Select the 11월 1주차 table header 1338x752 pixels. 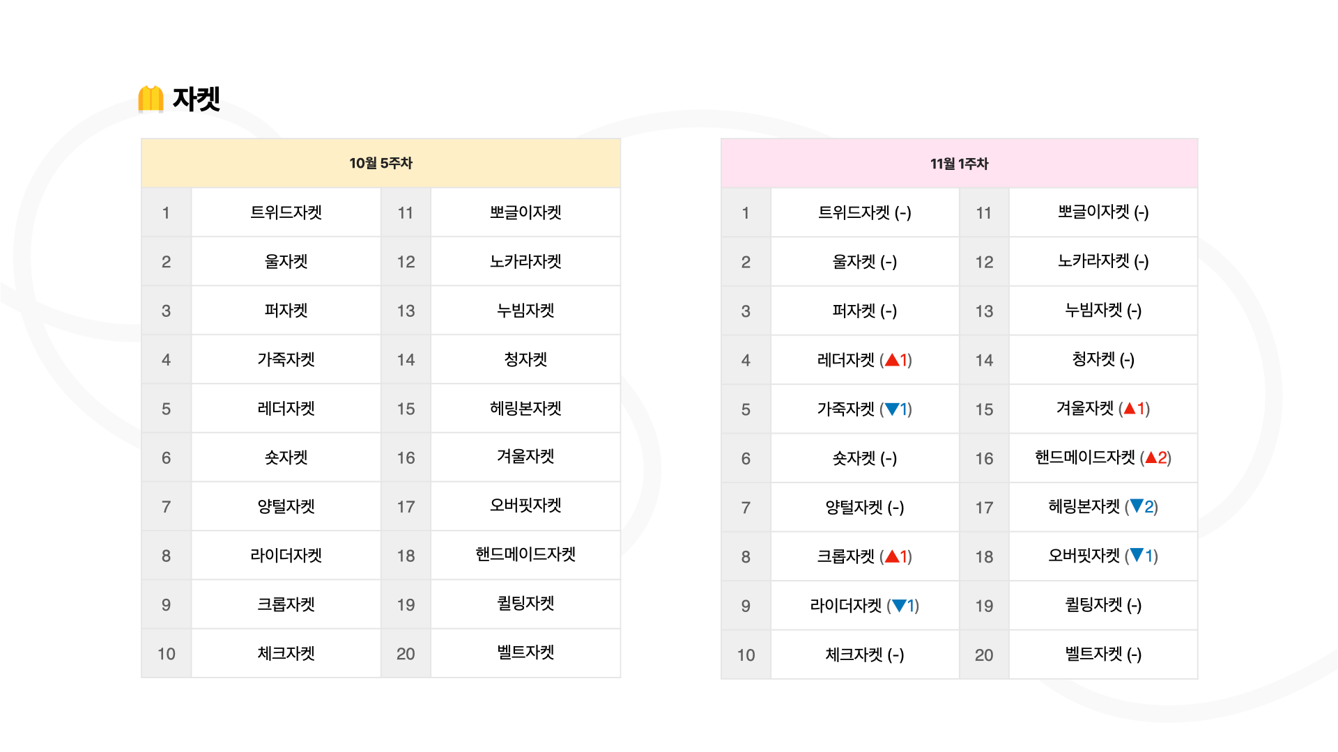coord(959,163)
